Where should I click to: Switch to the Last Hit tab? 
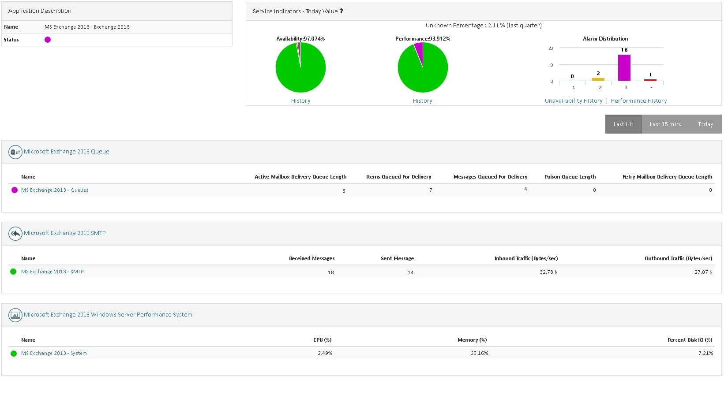[623, 124]
